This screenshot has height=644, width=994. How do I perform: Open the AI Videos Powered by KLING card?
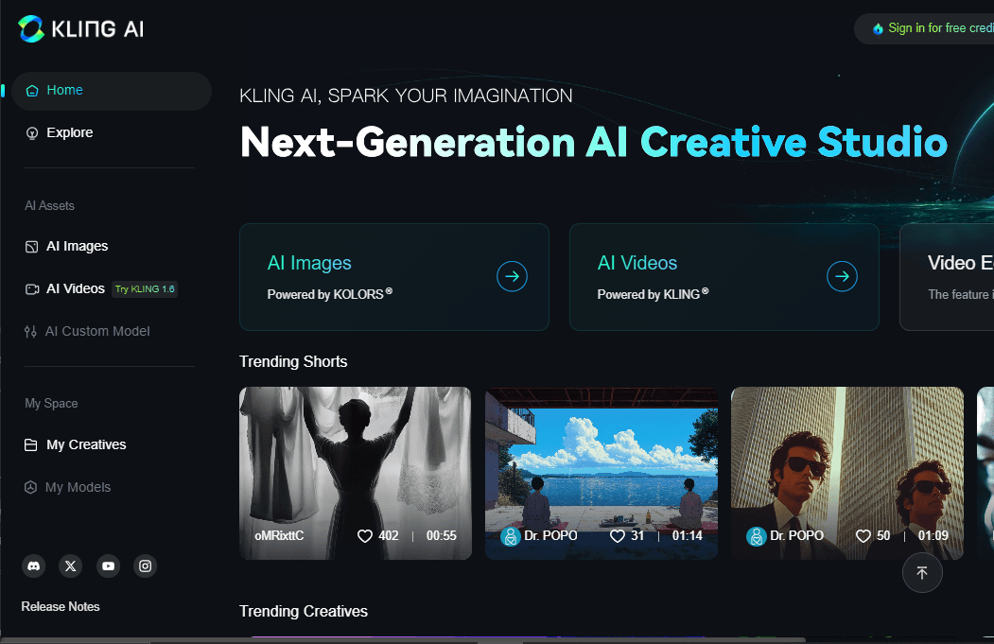724,277
